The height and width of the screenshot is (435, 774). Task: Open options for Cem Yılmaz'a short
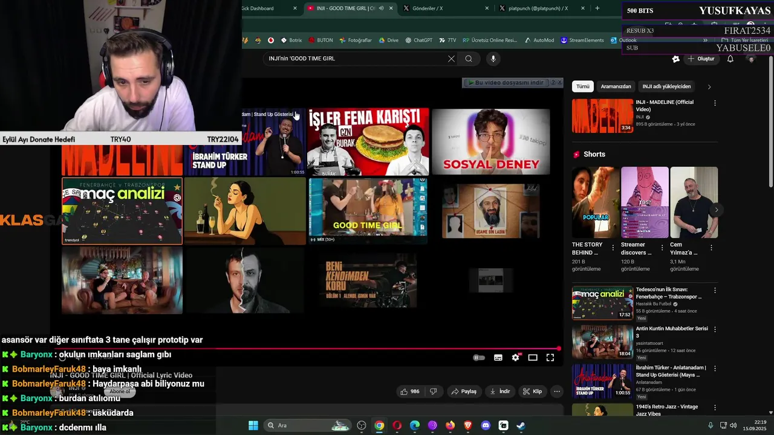711,248
